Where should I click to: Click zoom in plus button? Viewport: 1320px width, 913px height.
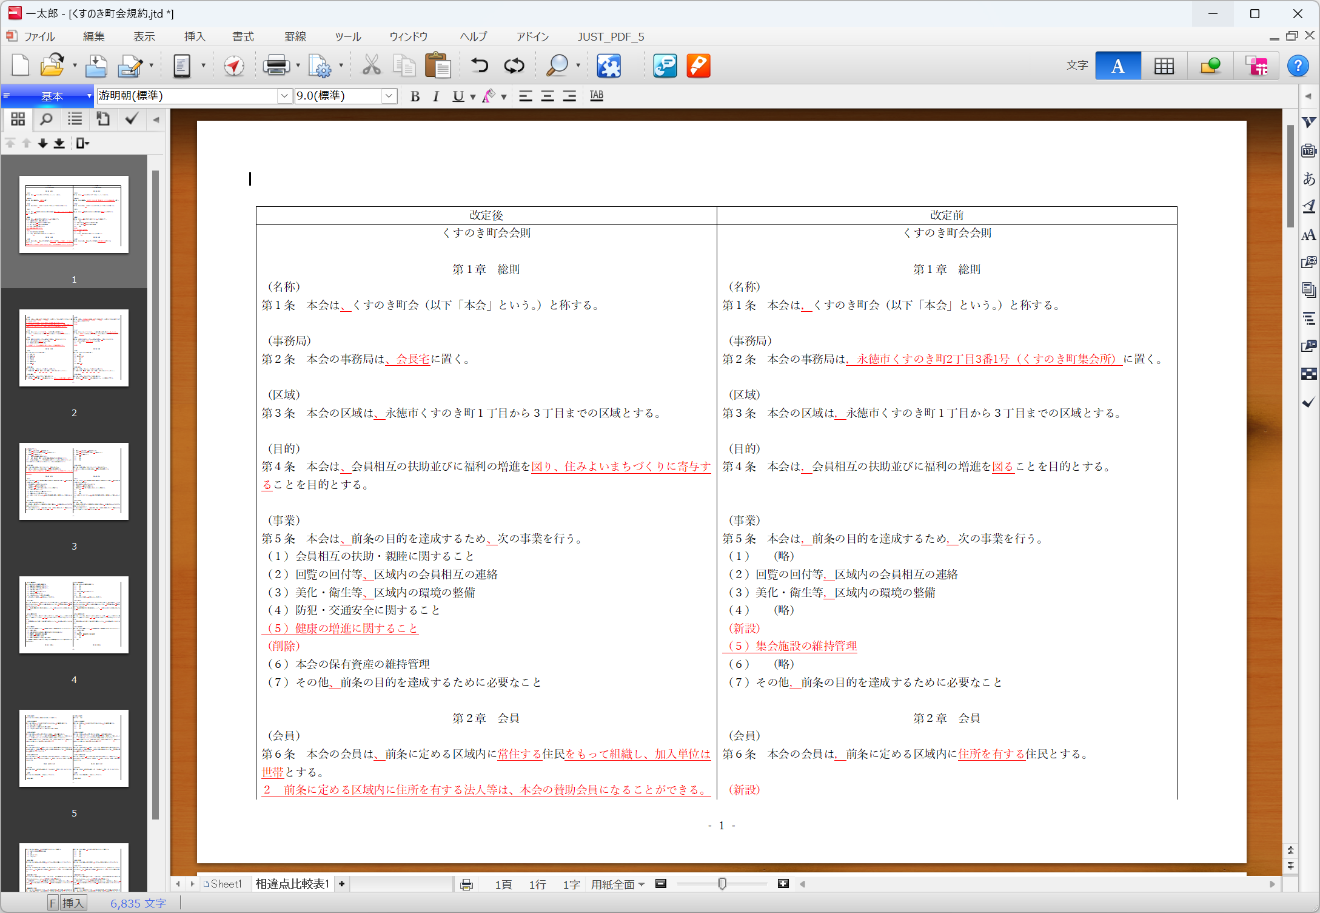783,884
